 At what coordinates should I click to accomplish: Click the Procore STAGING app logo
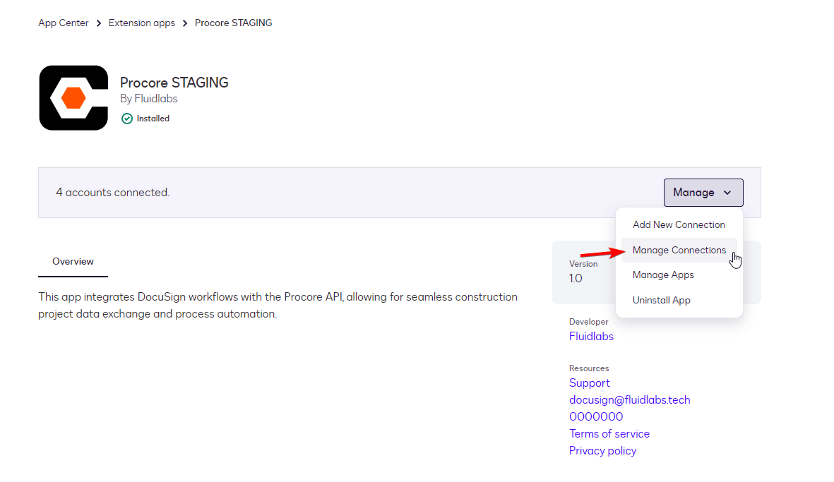pyautogui.click(x=73, y=98)
